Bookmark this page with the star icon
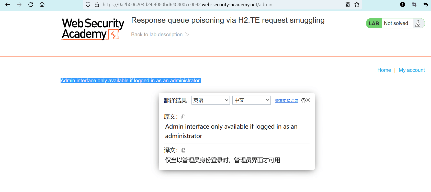 357,4
